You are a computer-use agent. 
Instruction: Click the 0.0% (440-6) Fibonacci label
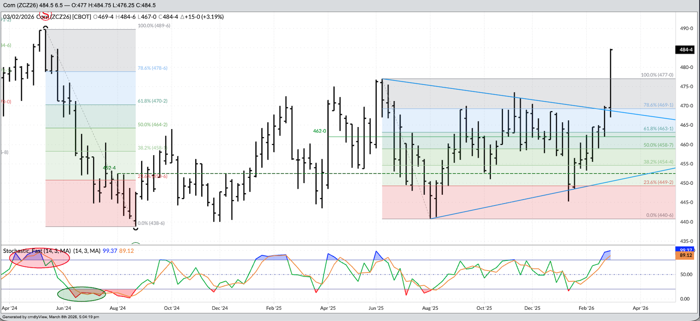coord(659,215)
